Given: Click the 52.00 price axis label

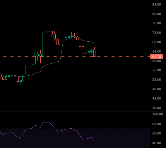Looking at the screenshot, I should [157, 80].
